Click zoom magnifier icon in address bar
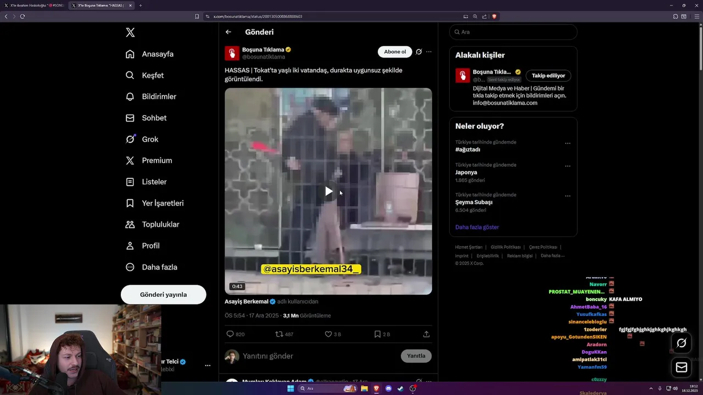Image resolution: width=703 pixels, height=395 pixels. tap(475, 16)
